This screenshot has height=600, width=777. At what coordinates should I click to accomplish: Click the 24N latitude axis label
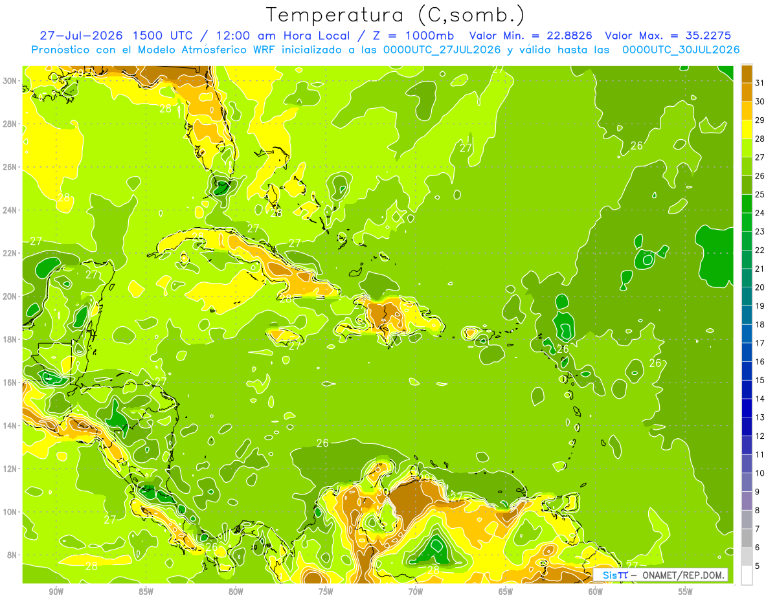point(11,210)
